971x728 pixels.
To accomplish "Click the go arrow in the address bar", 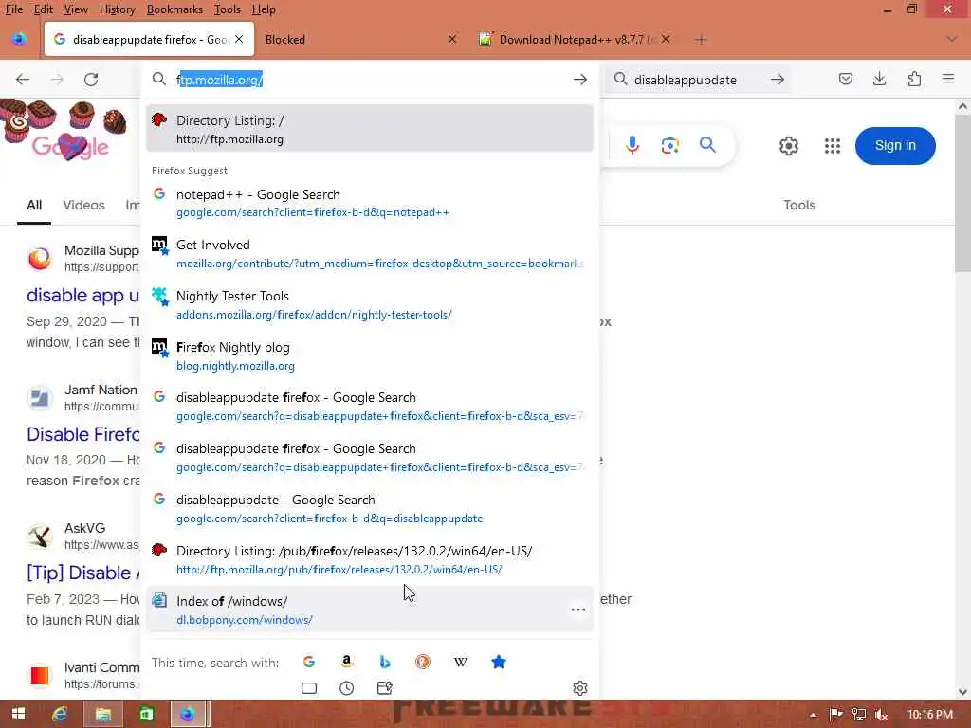I will pyautogui.click(x=579, y=80).
